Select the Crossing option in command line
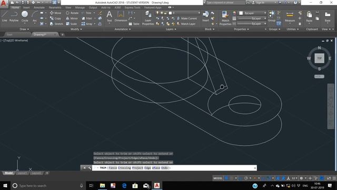 click(x=124, y=168)
